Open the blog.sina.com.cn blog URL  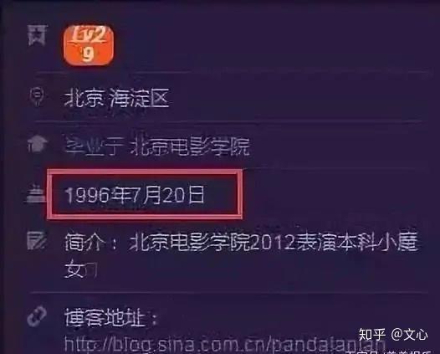coord(225,345)
